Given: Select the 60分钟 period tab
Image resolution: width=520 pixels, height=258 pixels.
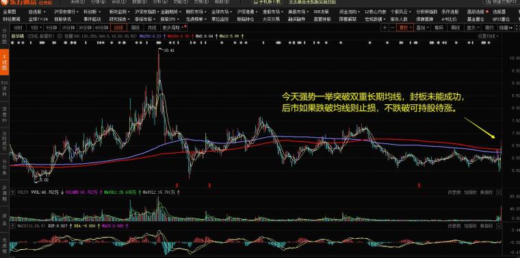Looking at the screenshot, I should point(101,27).
